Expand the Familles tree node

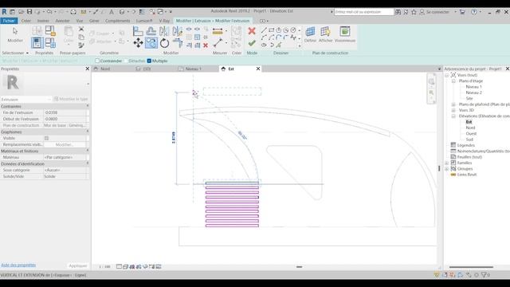pos(447,163)
